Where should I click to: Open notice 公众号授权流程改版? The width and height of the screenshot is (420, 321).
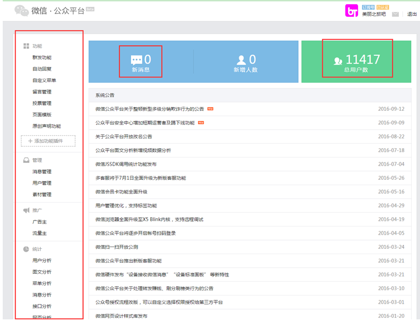[x=159, y=303]
